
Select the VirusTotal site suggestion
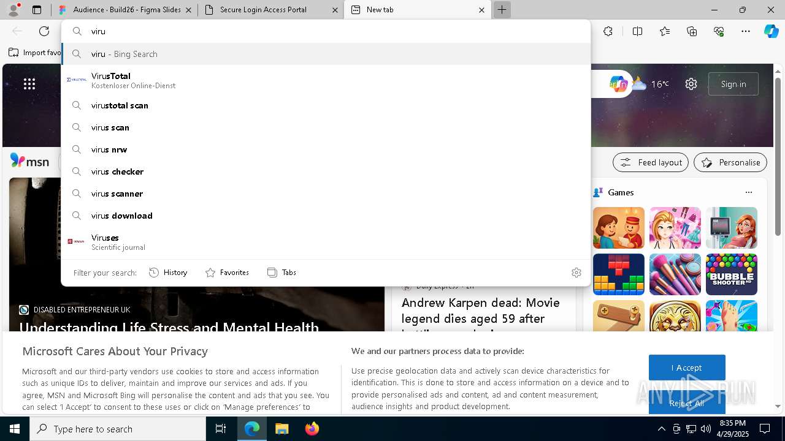(x=326, y=80)
